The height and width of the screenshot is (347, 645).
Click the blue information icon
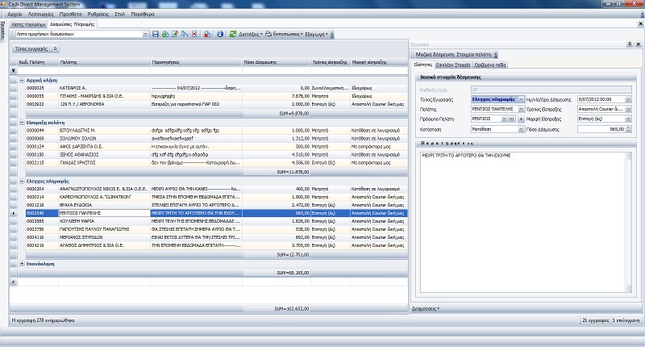tap(220, 34)
